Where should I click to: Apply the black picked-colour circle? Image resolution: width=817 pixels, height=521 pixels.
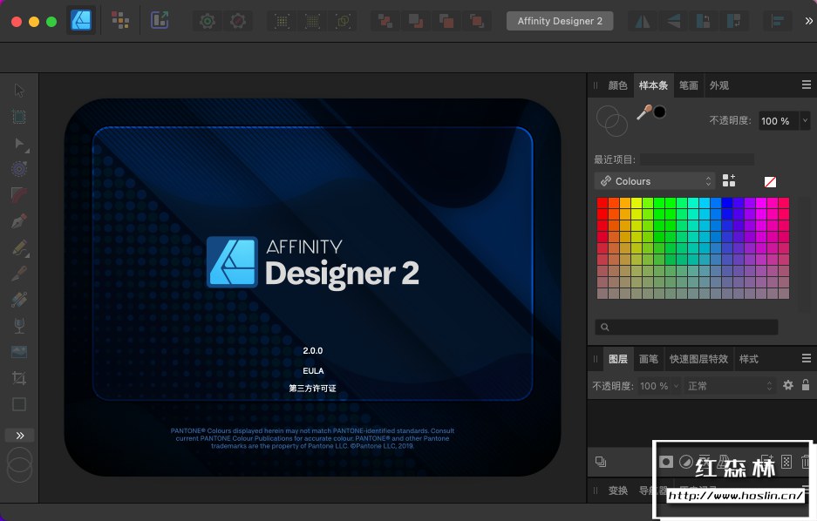click(660, 112)
